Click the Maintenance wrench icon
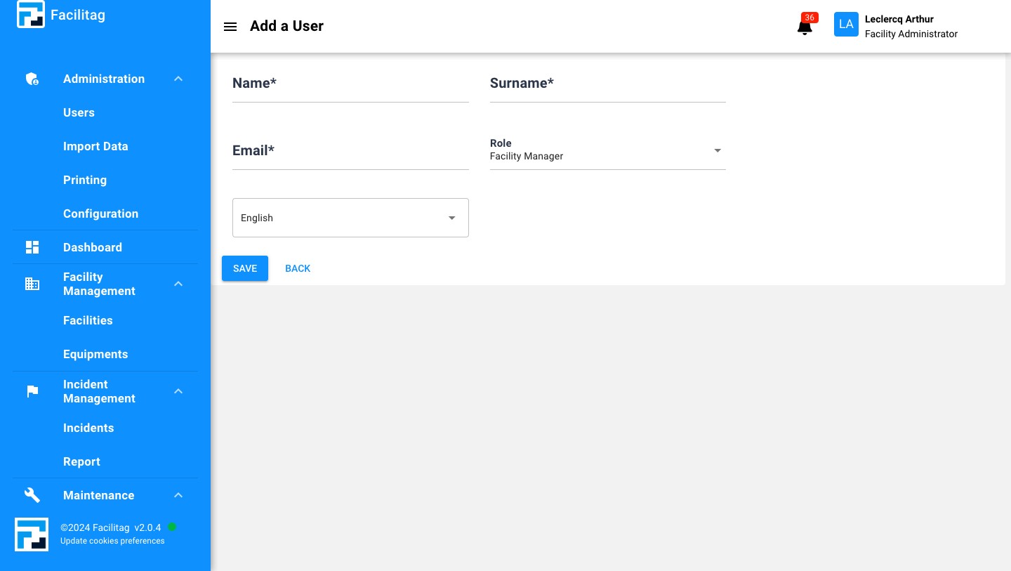 click(32, 495)
